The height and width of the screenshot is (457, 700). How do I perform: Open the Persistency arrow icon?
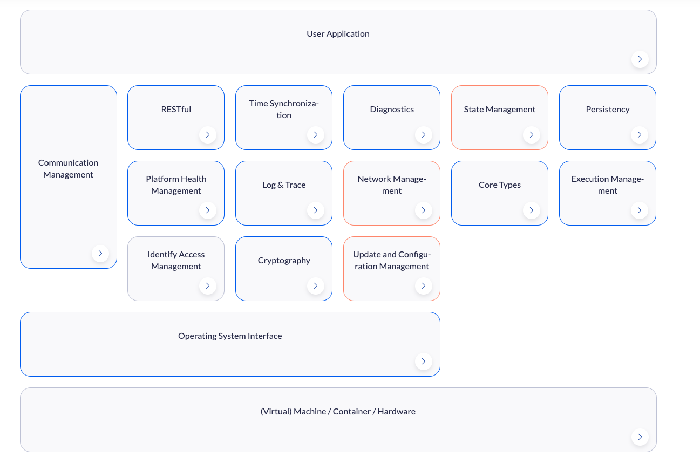[x=640, y=135]
